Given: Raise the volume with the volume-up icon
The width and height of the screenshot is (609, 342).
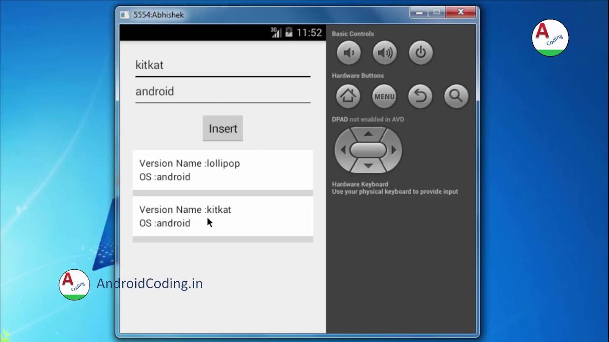Looking at the screenshot, I should click(384, 53).
